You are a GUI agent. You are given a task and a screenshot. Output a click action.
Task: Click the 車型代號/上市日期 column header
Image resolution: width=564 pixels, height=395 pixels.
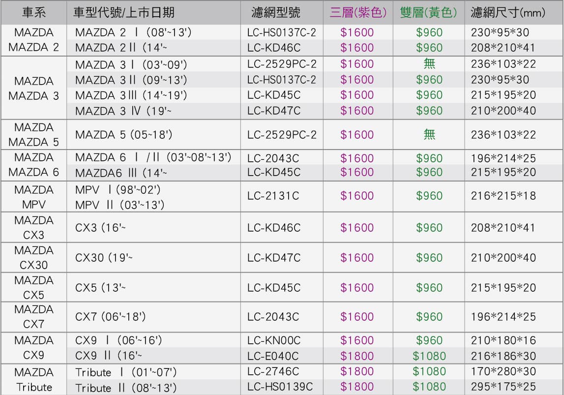(124, 13)
